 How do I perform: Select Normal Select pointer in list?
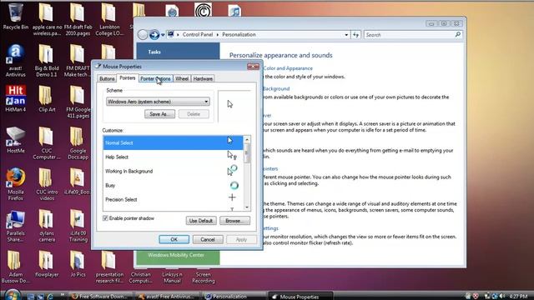click(173, 142)
